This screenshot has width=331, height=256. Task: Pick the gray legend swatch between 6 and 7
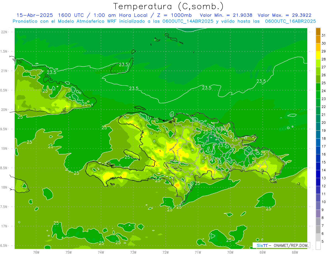click(318, 229)
